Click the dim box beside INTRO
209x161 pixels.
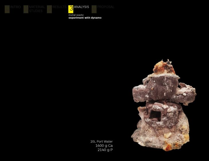pos(7,9)
